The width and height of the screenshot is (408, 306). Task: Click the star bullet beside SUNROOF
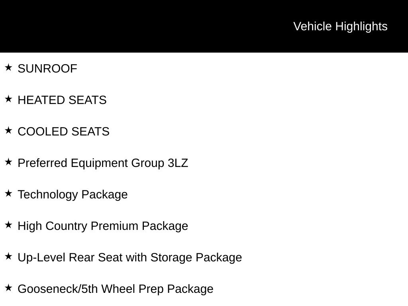9,67
